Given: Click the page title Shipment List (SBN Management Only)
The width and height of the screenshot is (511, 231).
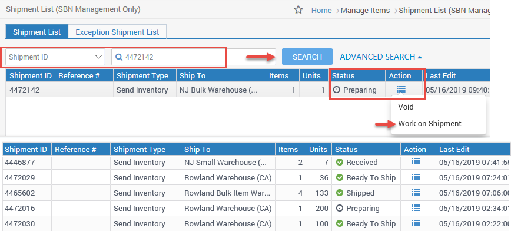Looking at the screenshot, I should (x=73, y=9).
